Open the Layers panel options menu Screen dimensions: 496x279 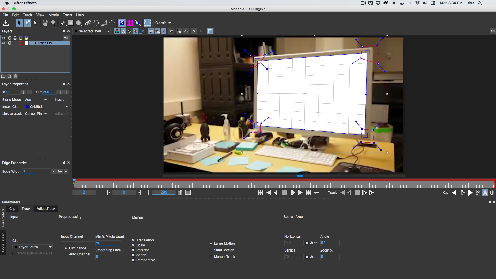66,38
